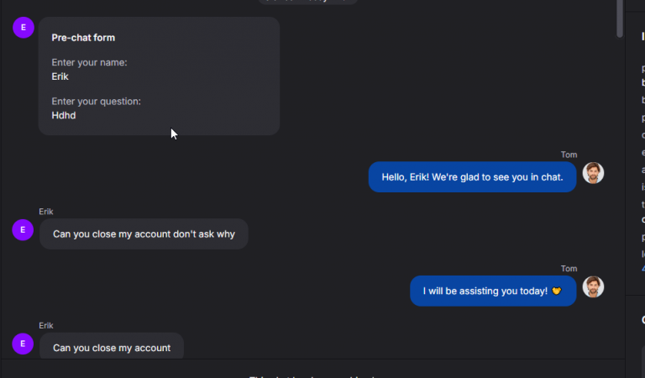Screen dimensions: 645x378
Task: Click the "Pre-chat form" heading
Action: point(83,38)
